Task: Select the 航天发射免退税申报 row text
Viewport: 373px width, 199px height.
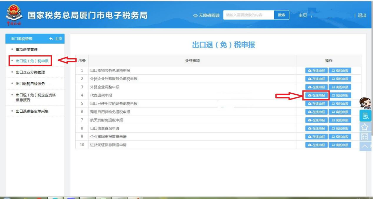Action: tap(107, 120)
